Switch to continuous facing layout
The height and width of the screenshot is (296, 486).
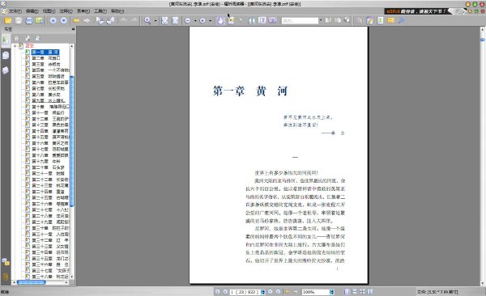coord(370,292)
